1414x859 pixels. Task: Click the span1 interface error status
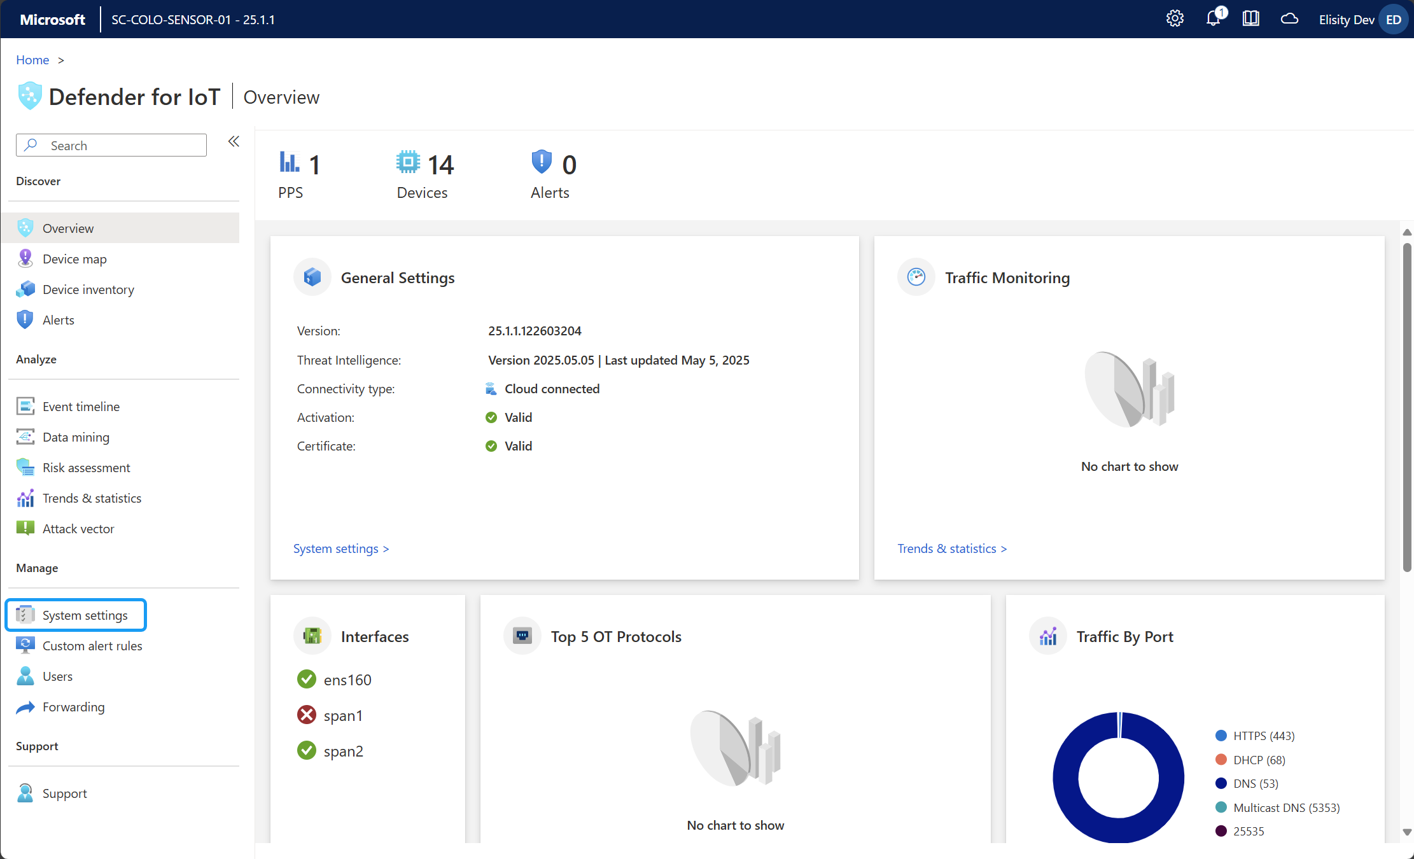tap(307, 715)
